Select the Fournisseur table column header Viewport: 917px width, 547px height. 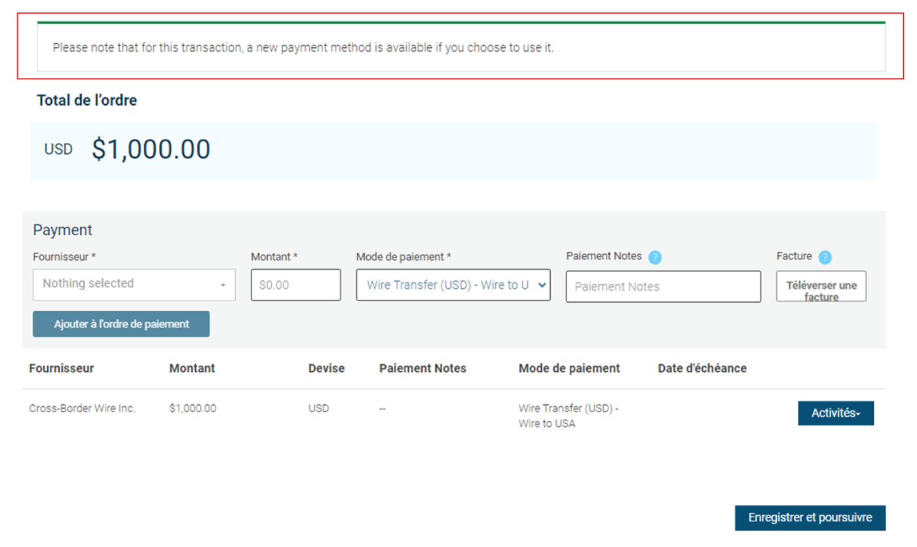tap(62, 368)
